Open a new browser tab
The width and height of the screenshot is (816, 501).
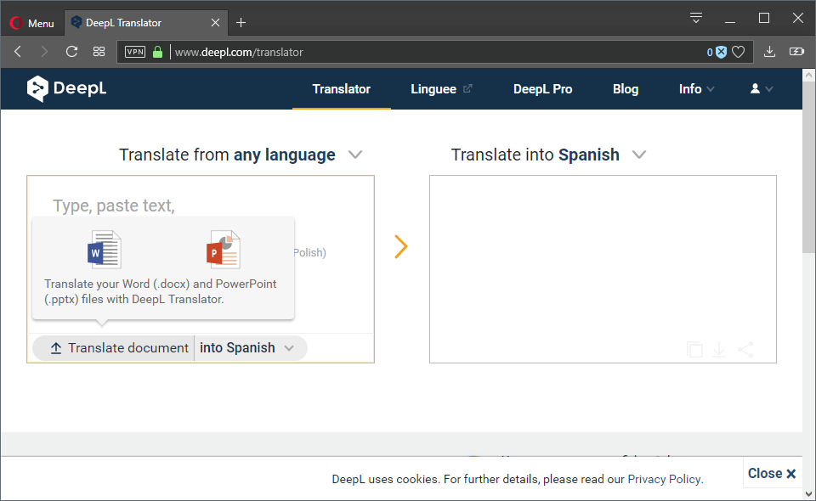(x=241, y=23)
